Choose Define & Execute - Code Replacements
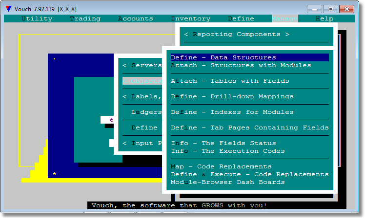This screenshot has width=365, height=219. point(249,174)
